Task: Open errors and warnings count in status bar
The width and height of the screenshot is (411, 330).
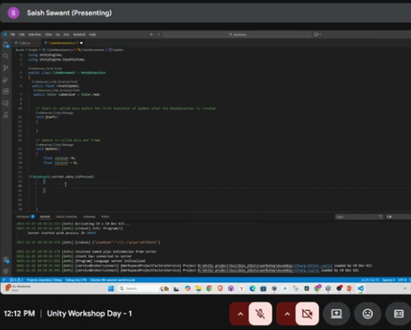Action: tap(17, 280)
